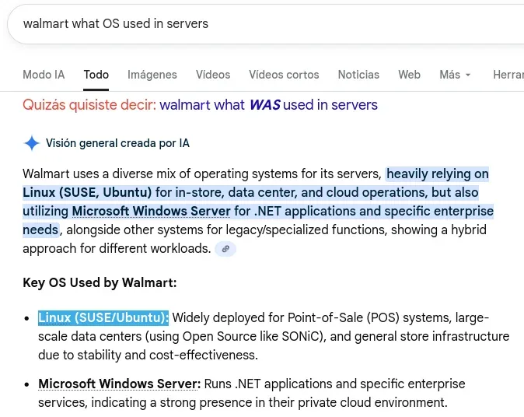Click highlighted text "heavily relying on"
524x417 pixels.
pos(438,174)
